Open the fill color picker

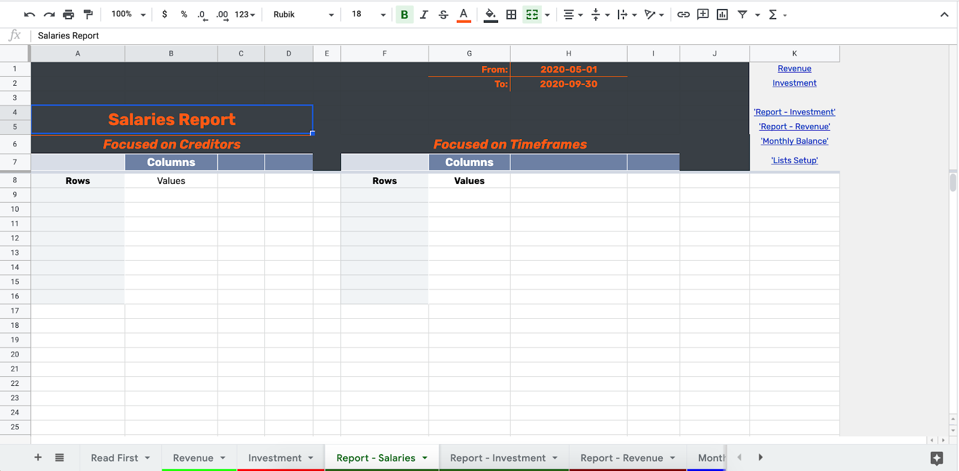[x=490, y=14]
